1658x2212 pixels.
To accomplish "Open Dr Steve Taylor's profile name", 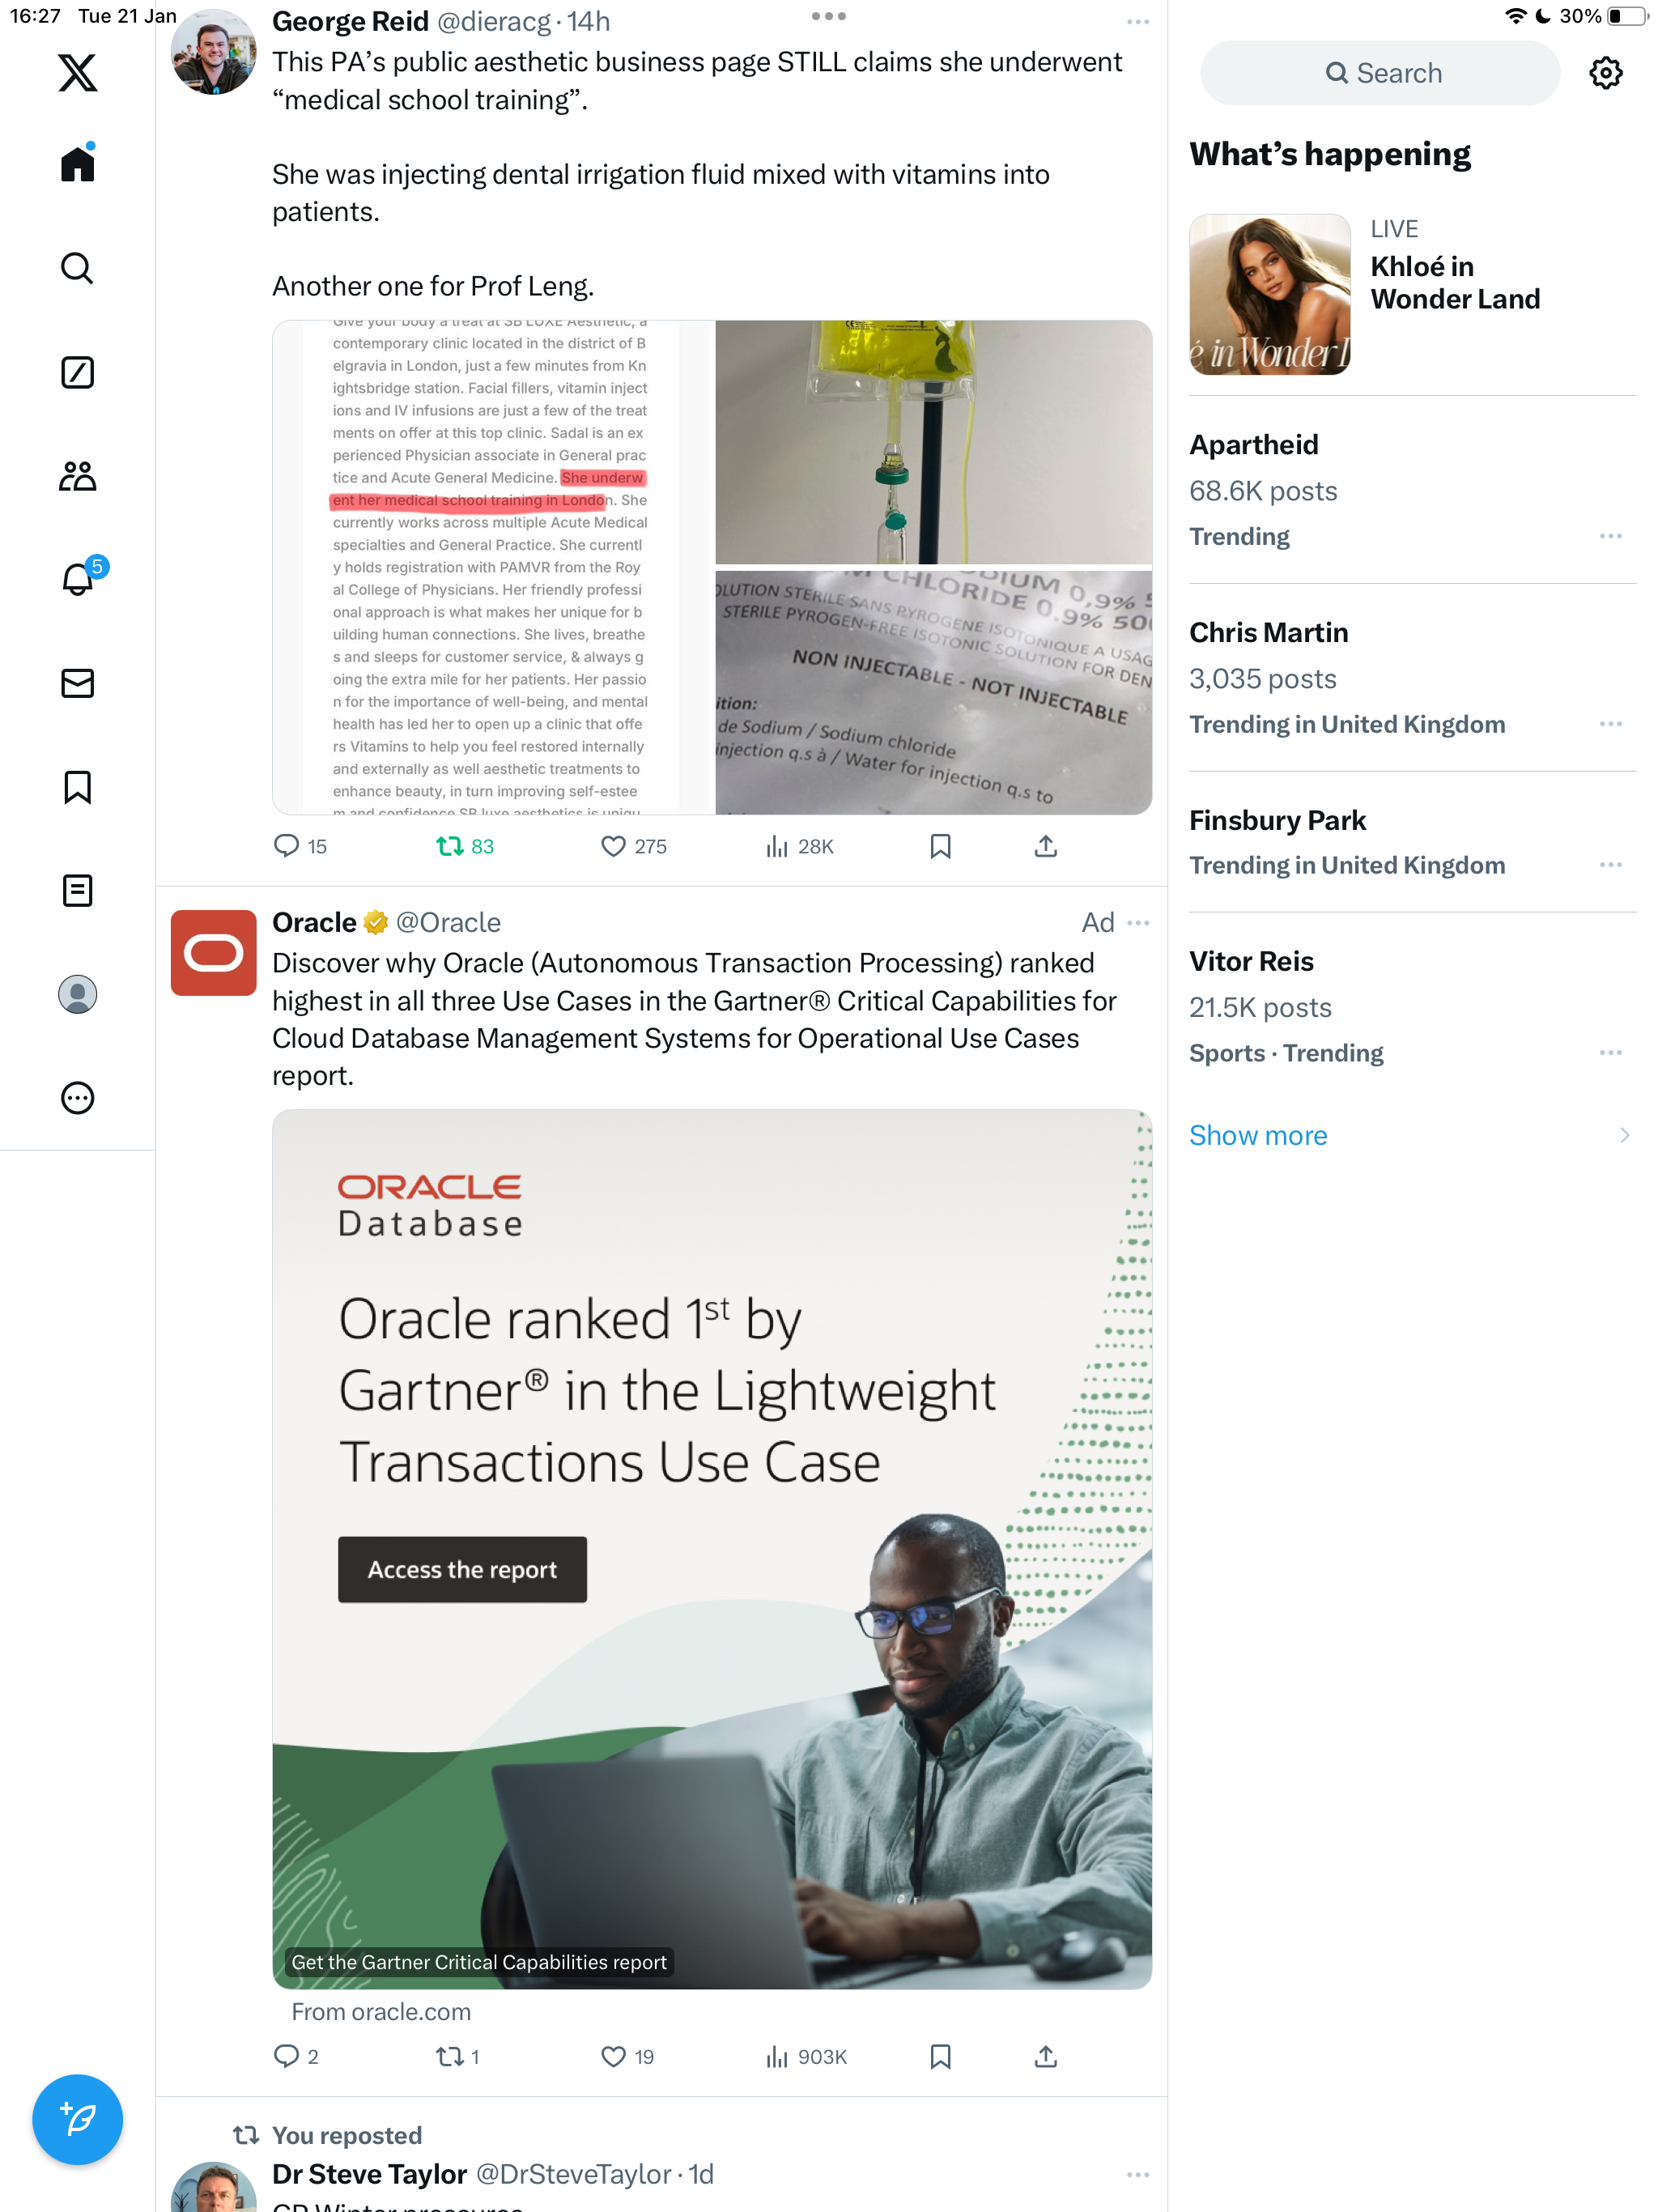I will click(x=369, y=2173).
